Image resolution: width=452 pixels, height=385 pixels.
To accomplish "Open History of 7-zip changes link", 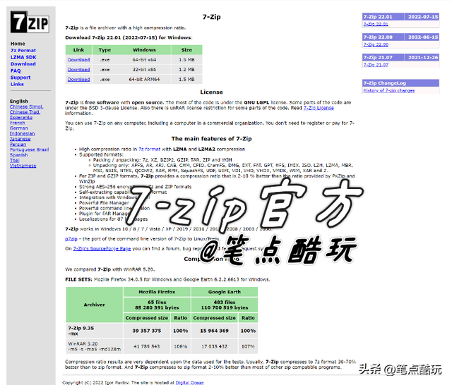I will point(389,91).
